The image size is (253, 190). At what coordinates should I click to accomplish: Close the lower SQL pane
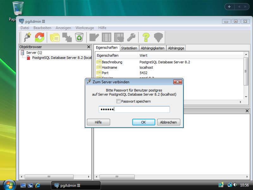247,111
